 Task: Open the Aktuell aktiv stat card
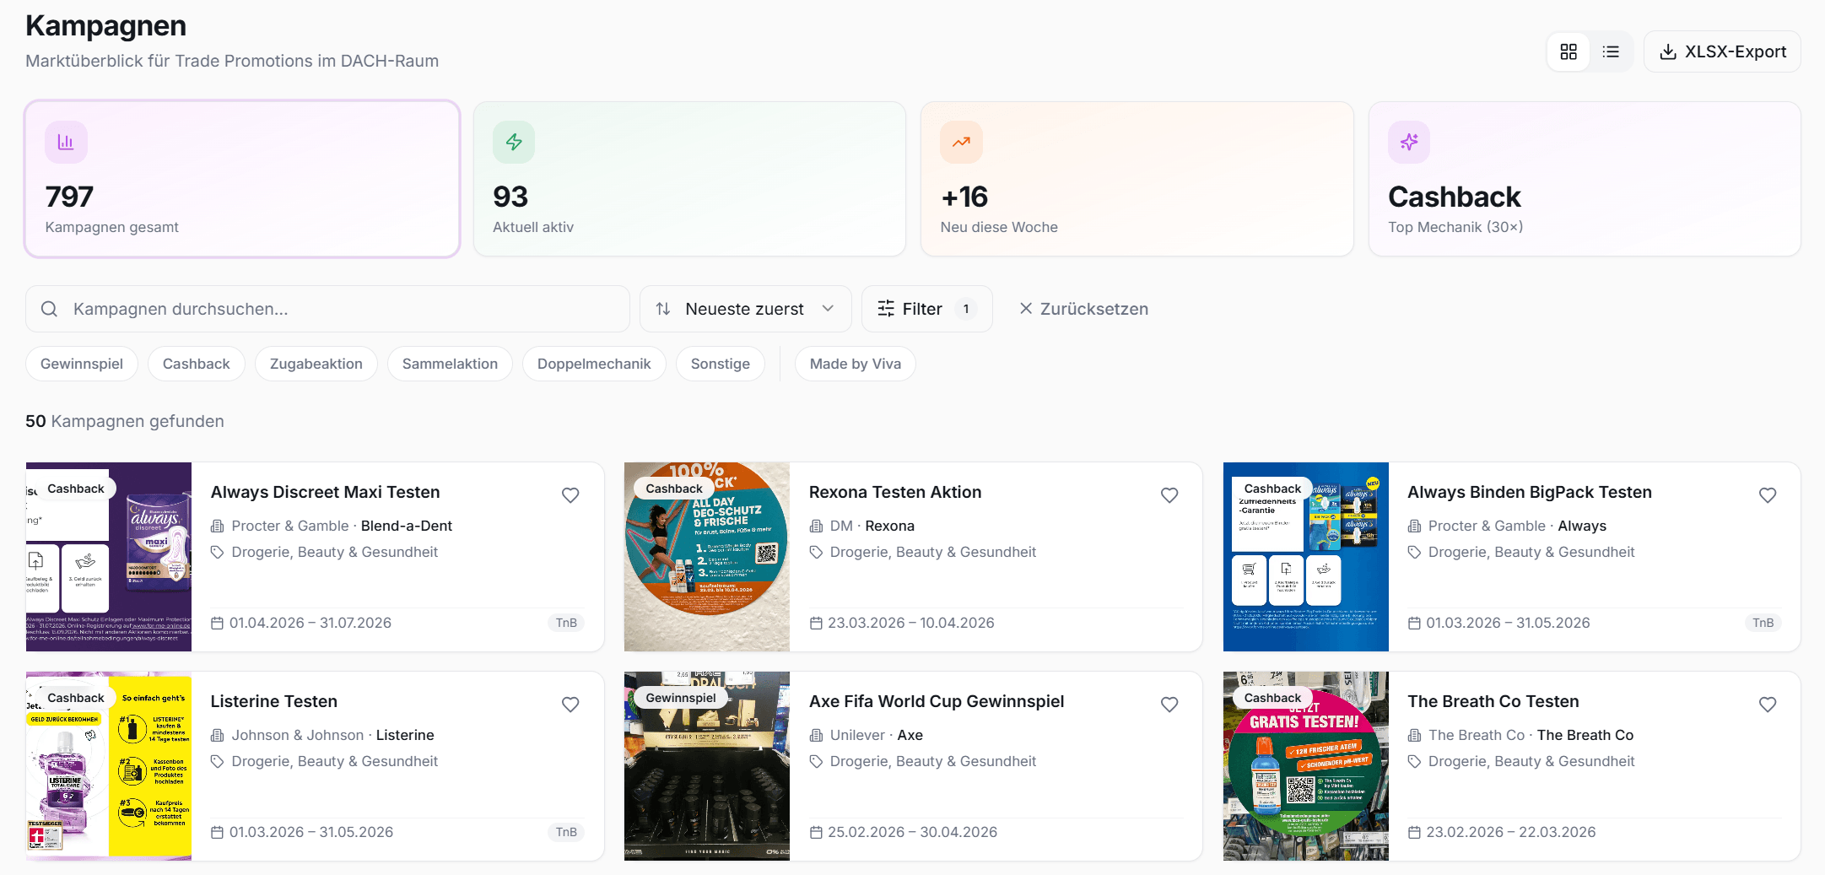(689, 179)
